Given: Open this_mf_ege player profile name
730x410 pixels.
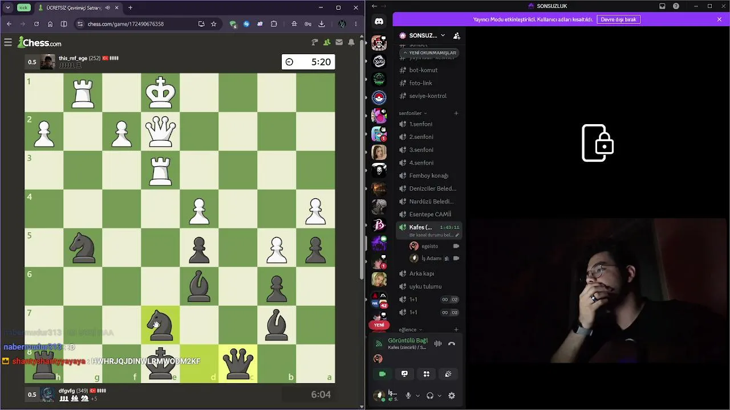Looking at the screenshot, I should point(73,58).
